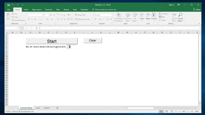The image size is (205, 115).
Task: Click the Clear button on the sheet
Action: tap(93, 41)
